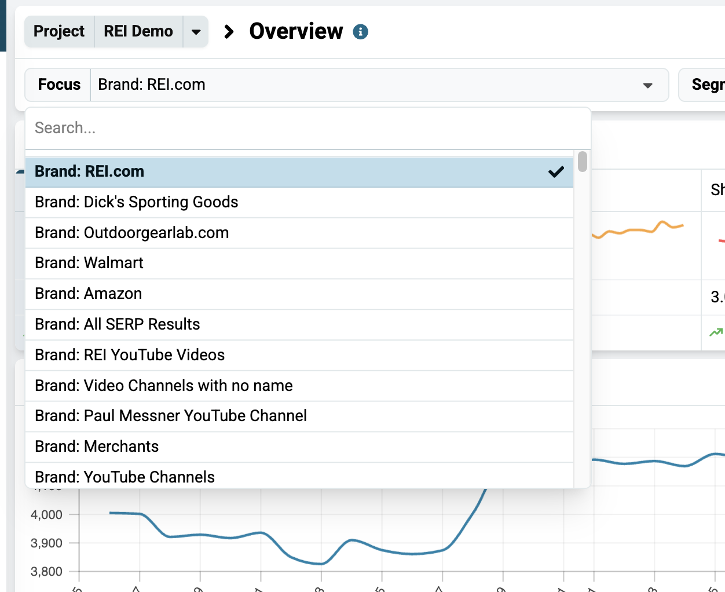The image size is (725, 592).
Task: Select Brand: Paul Messner YouTube Channel
Action: click(x=299, y=416)
